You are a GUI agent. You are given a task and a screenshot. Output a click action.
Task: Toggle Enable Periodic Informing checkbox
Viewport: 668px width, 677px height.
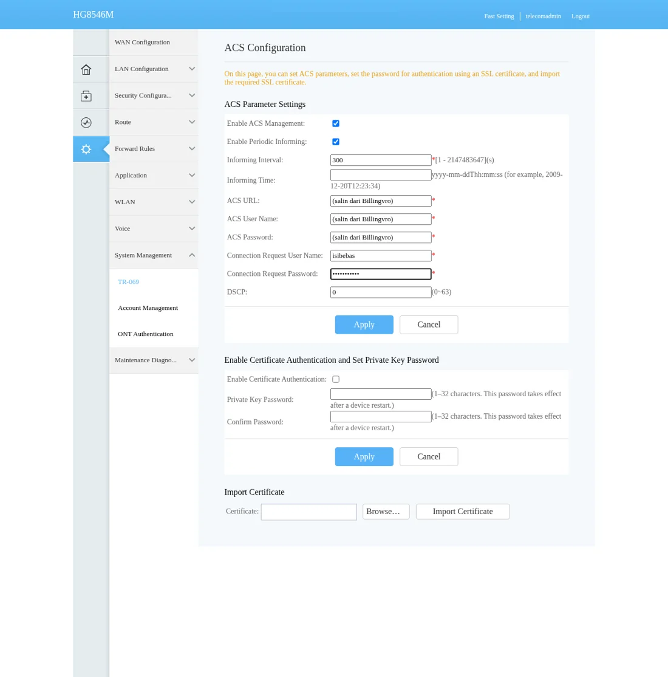336,142
